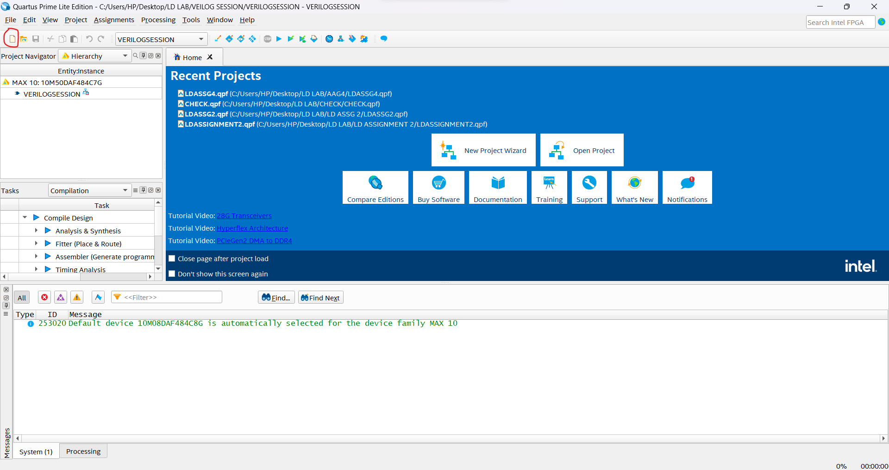The height and width of the screenshot is (470, 889).
Task: Click Start Analysis & Synthesis toolbar icon
Action: point(302,39)
